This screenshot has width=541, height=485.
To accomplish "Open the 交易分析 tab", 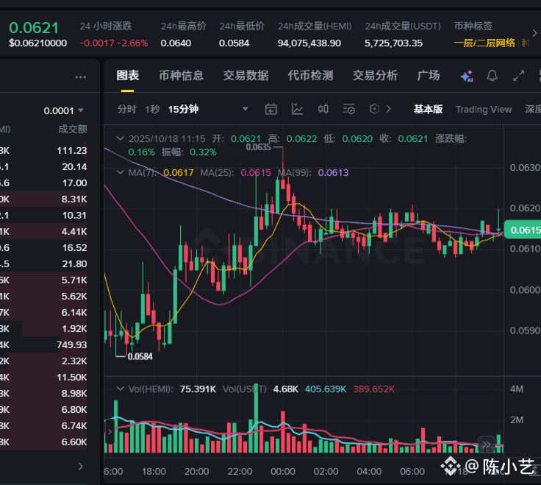I will click(x=375, y=75).
